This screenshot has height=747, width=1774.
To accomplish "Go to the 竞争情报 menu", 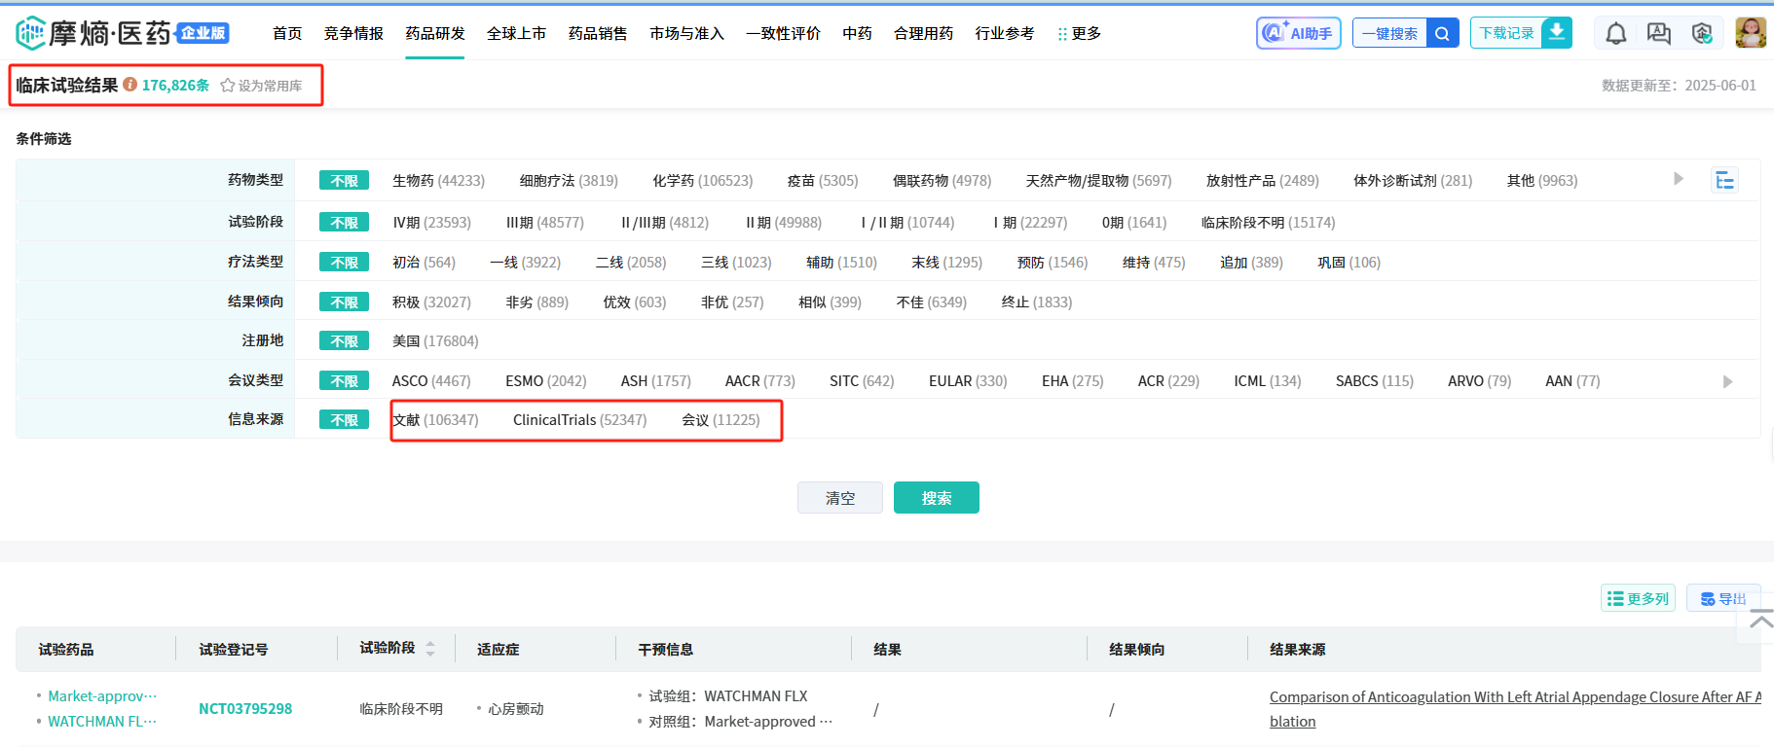I will point(353,34).
